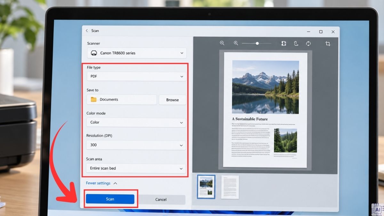
Task: Collapse options with the Fewer settings chevron
Action: pos(115,183)
